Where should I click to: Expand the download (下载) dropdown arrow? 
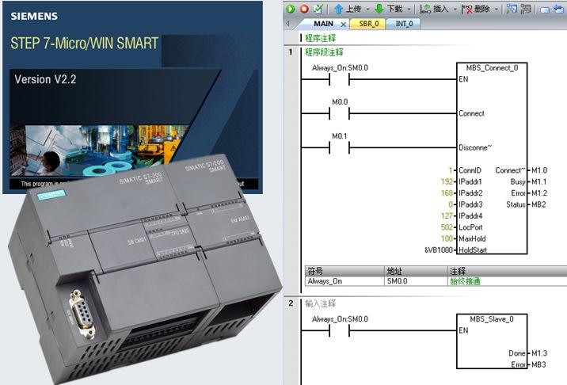pos(409,10)
